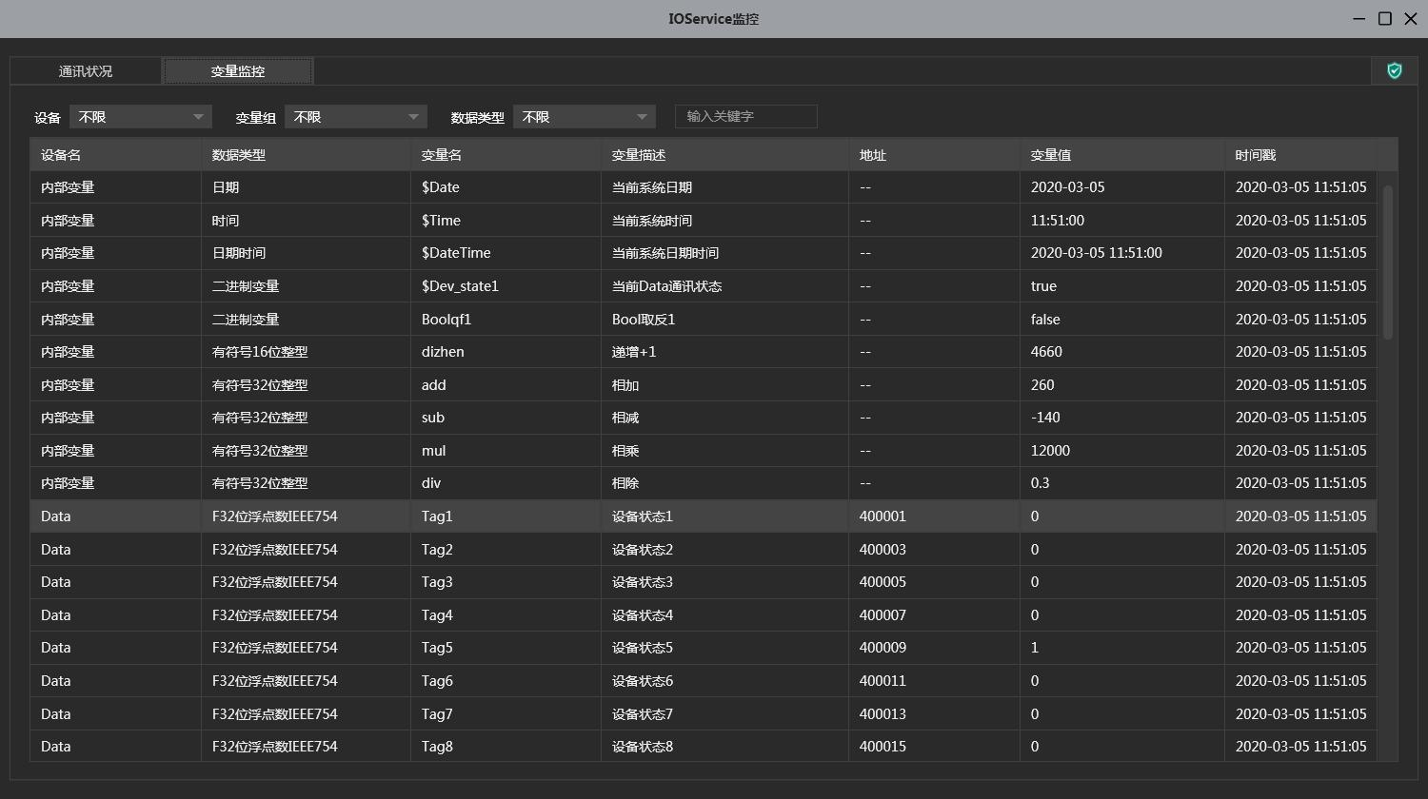
Task: Select the Tag6 variable cell
Action: pos(506,681)
